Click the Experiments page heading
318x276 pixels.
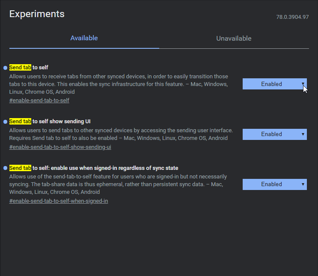(x=37, y=14)
